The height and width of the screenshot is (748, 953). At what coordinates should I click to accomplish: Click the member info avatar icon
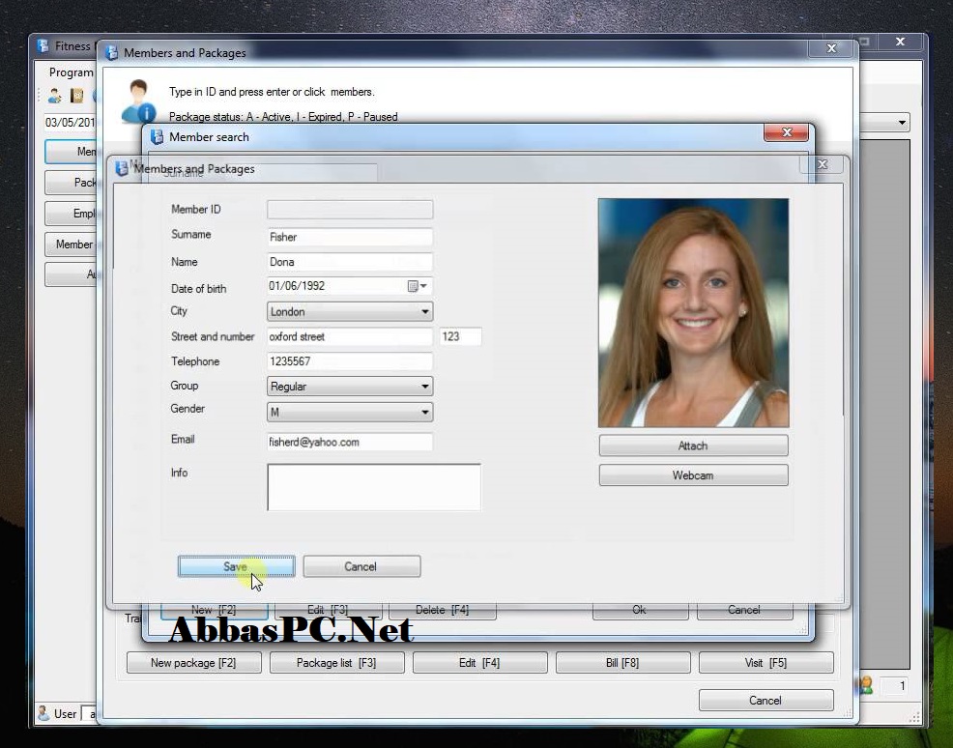[x=138, y=101]
